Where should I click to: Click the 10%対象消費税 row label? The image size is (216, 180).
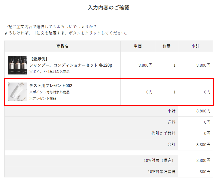[x=162, y=172]
